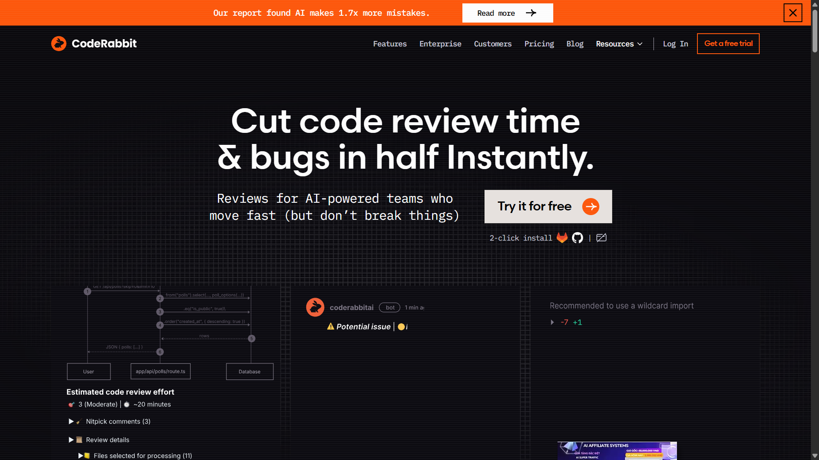Viewport: 819px width, 460px height.
Task: Expand the -7 +1 diff triangle
Action: pos(552,322)
